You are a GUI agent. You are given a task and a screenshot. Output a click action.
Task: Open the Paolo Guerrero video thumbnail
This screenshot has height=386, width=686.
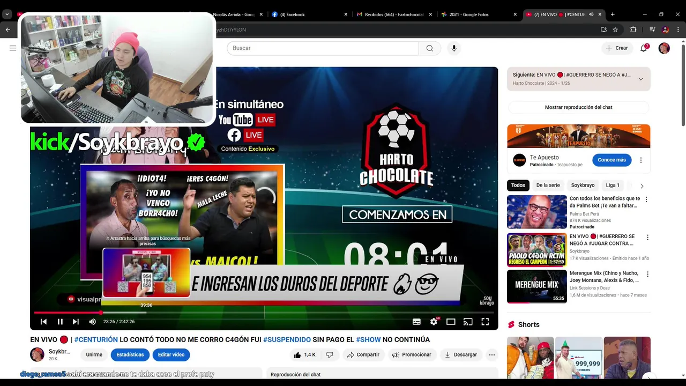point(536,250)
